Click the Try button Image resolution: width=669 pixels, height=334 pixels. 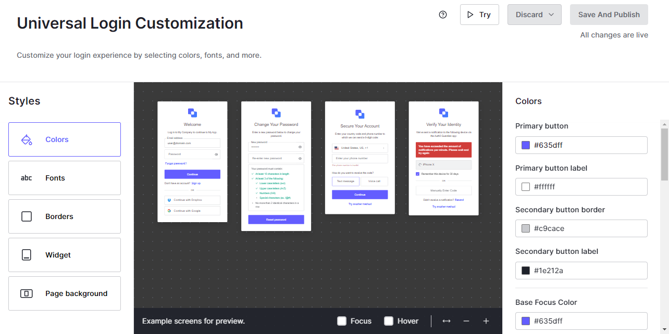coord(479,15)
